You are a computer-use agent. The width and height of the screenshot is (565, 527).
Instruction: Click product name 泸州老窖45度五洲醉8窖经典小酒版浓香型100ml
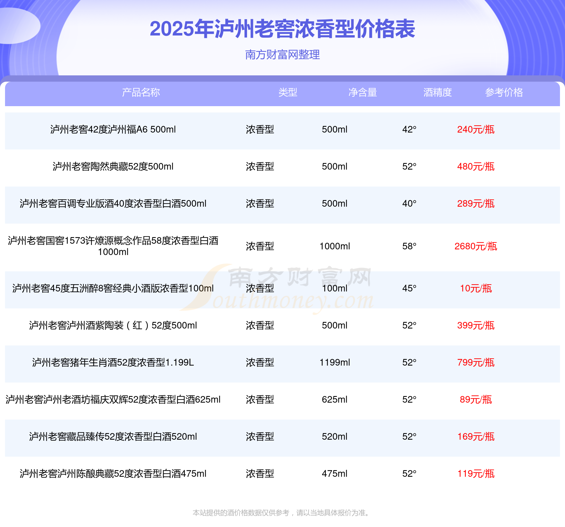coord(113,288)
